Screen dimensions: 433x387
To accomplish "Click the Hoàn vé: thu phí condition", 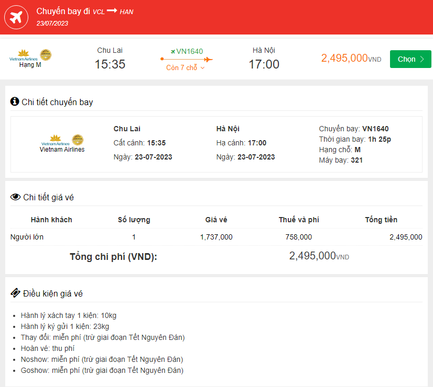I will (x=48, y=348).
